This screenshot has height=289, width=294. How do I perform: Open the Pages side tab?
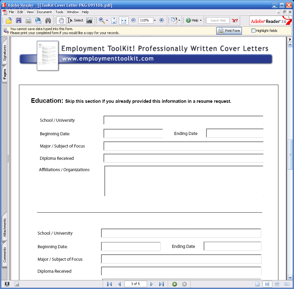pyautogui.click(x=5, y=74)
